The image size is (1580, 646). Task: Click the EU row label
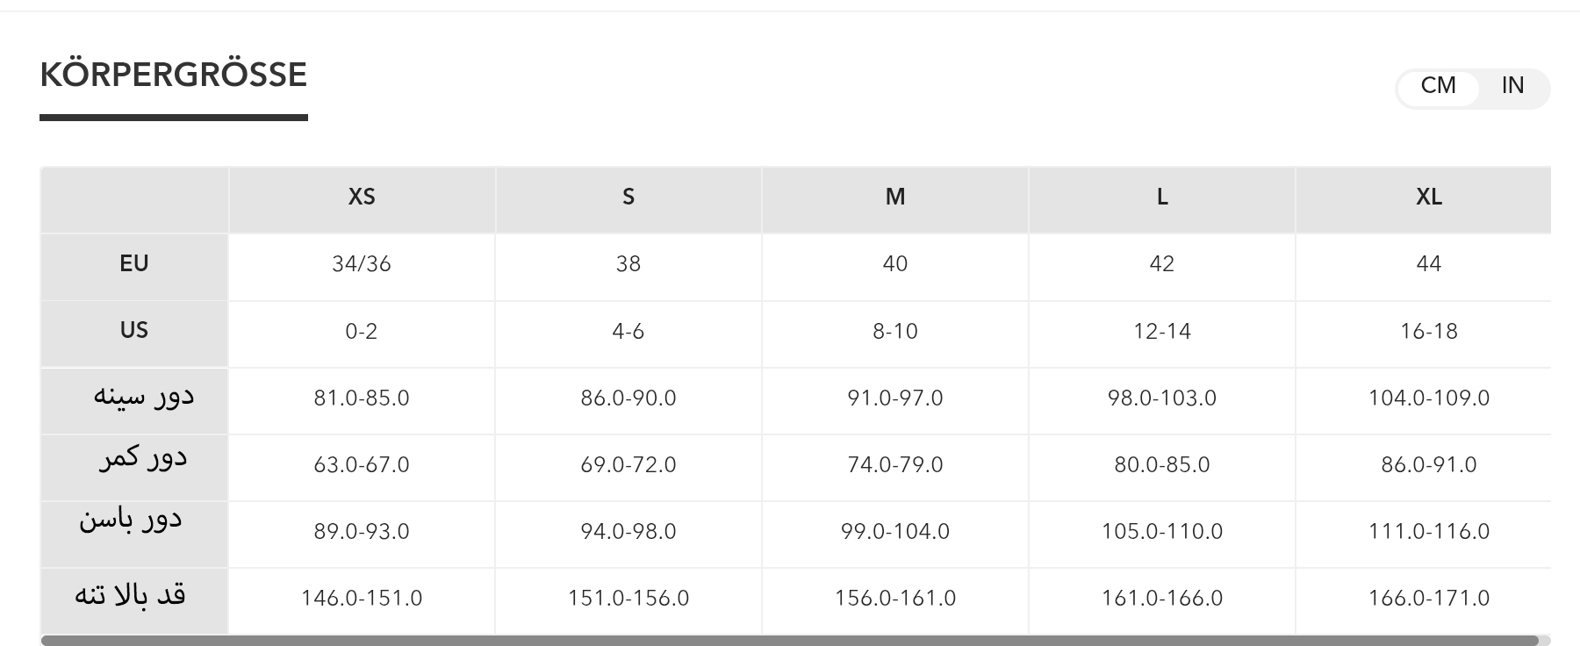(134, 263)
